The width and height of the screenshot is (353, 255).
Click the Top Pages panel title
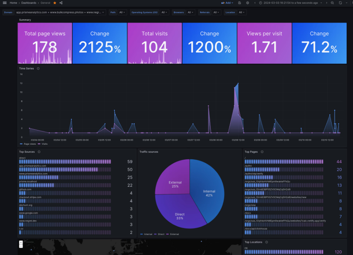pos(251,152)
